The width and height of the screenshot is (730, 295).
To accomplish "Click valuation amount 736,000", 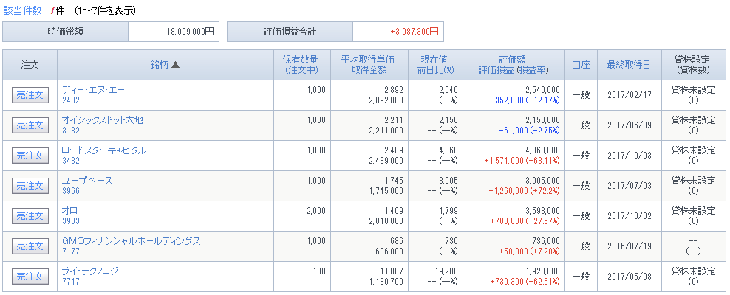I will coord(545,240).
